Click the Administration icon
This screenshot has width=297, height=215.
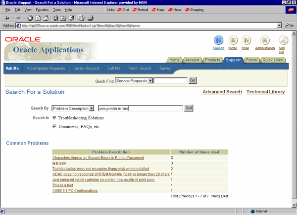tap(265, 40)
